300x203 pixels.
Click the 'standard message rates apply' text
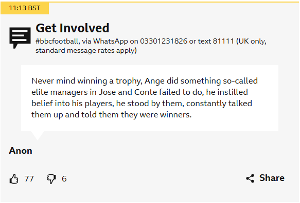pos(86,51)
